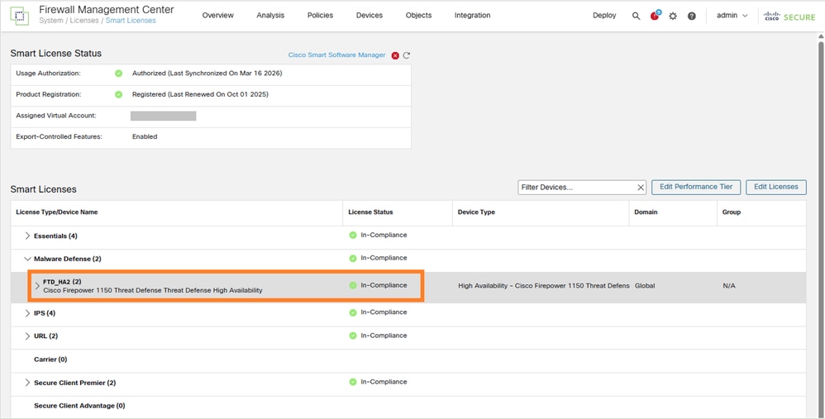Viewport: 825px width, 419px height.
Task: Open the Policies menu
Action: (x=321, y=15)
